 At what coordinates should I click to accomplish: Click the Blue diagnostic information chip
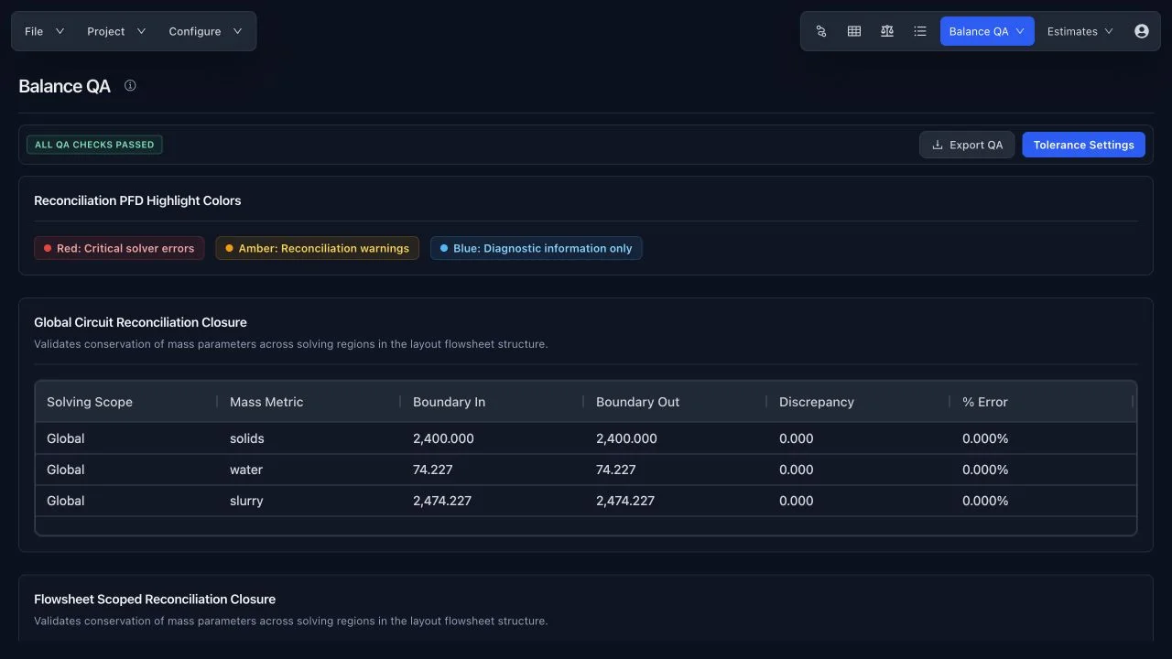(536, 248)
